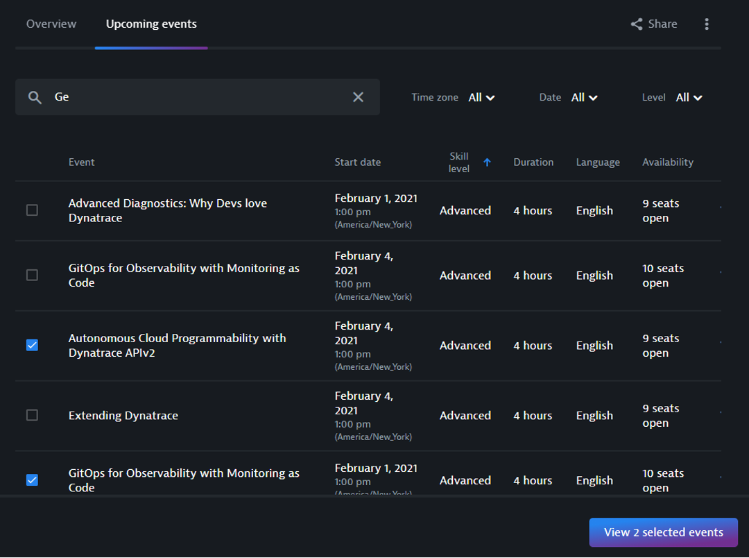Open "Advanced Diagnostics: Why Devs love Dynatrace" event

(167, 210)
